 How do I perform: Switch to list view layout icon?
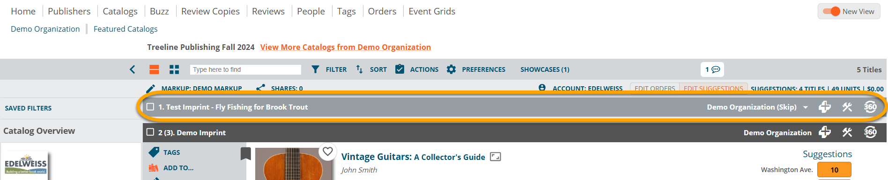pos(154,69)
